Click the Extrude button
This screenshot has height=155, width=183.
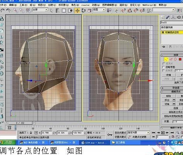pos(167,100)
